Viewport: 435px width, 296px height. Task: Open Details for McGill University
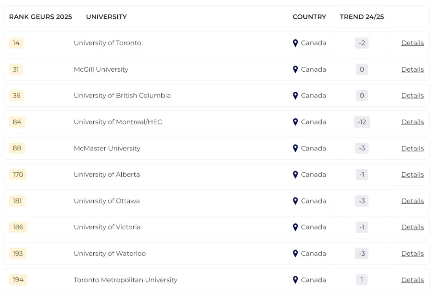(412, 69)
